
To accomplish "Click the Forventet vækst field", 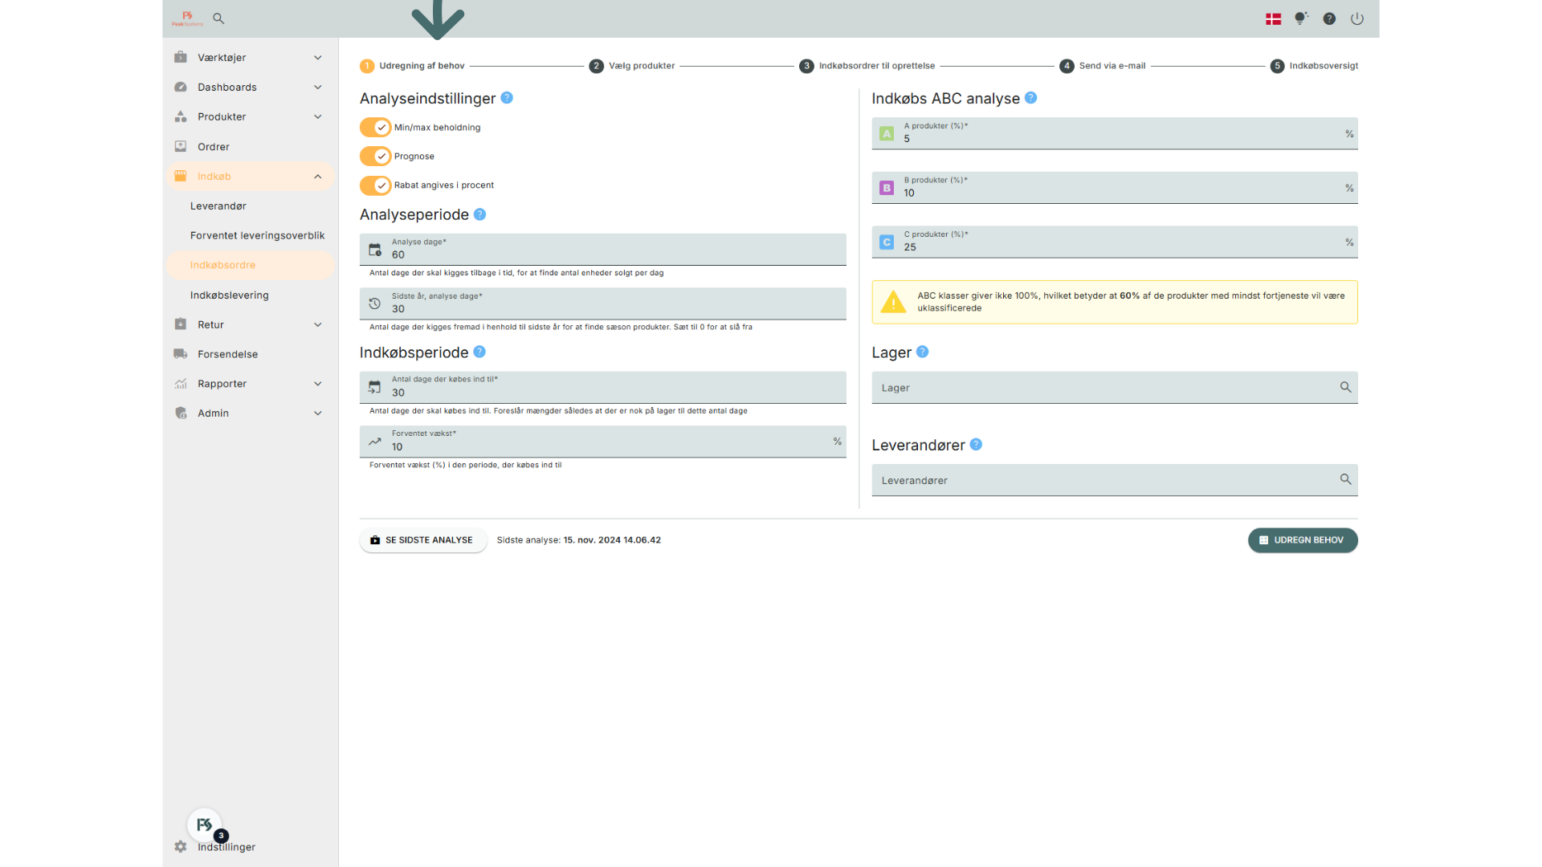I will tap(603, 442).
